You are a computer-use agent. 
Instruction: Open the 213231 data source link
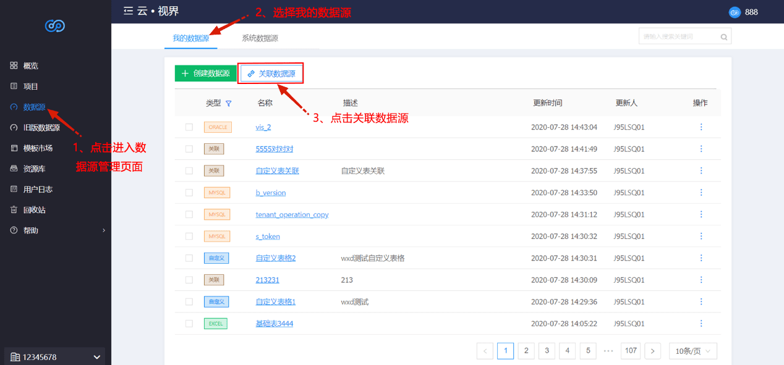[268, 280]
